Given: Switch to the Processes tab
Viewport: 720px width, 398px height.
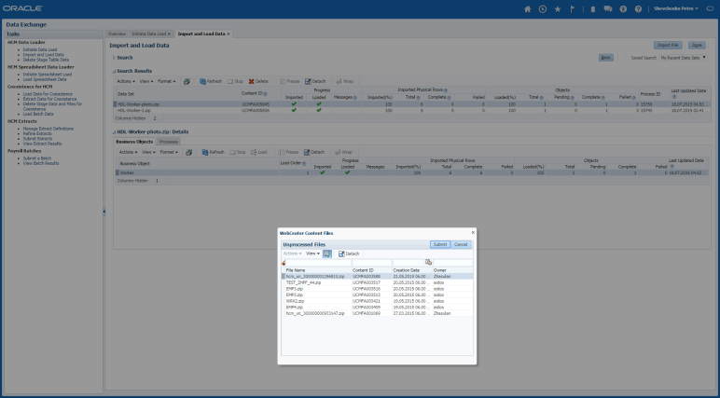Looking at the screenshot, I should click(x=169, y=142).
